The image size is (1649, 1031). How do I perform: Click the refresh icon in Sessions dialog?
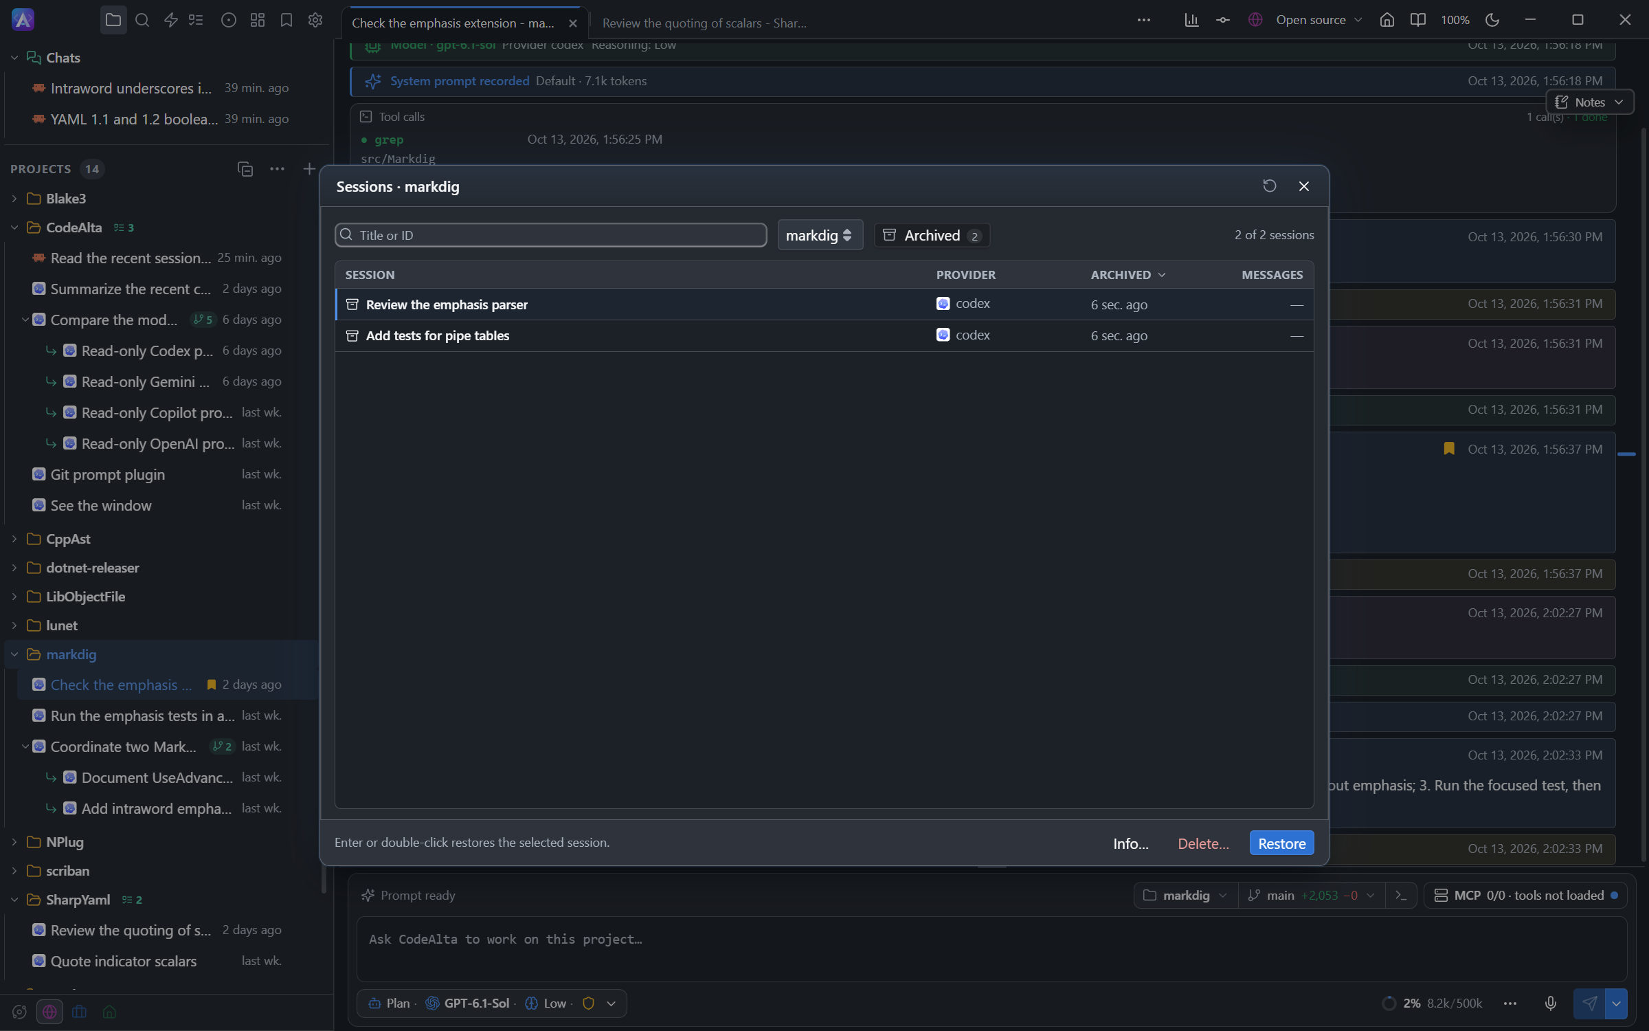pyautogui.click(x=1269, y=186)
